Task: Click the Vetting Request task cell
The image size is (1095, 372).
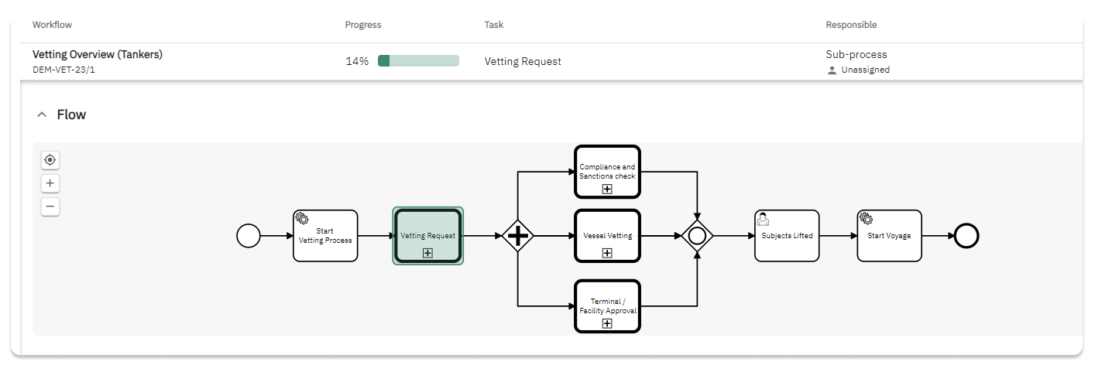Action: 523,61
